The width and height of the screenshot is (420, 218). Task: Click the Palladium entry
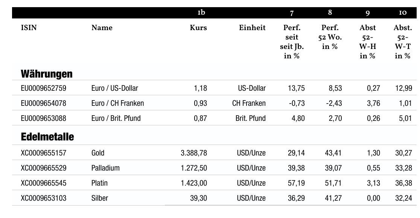pyautogui.click(x=105, y=168)
